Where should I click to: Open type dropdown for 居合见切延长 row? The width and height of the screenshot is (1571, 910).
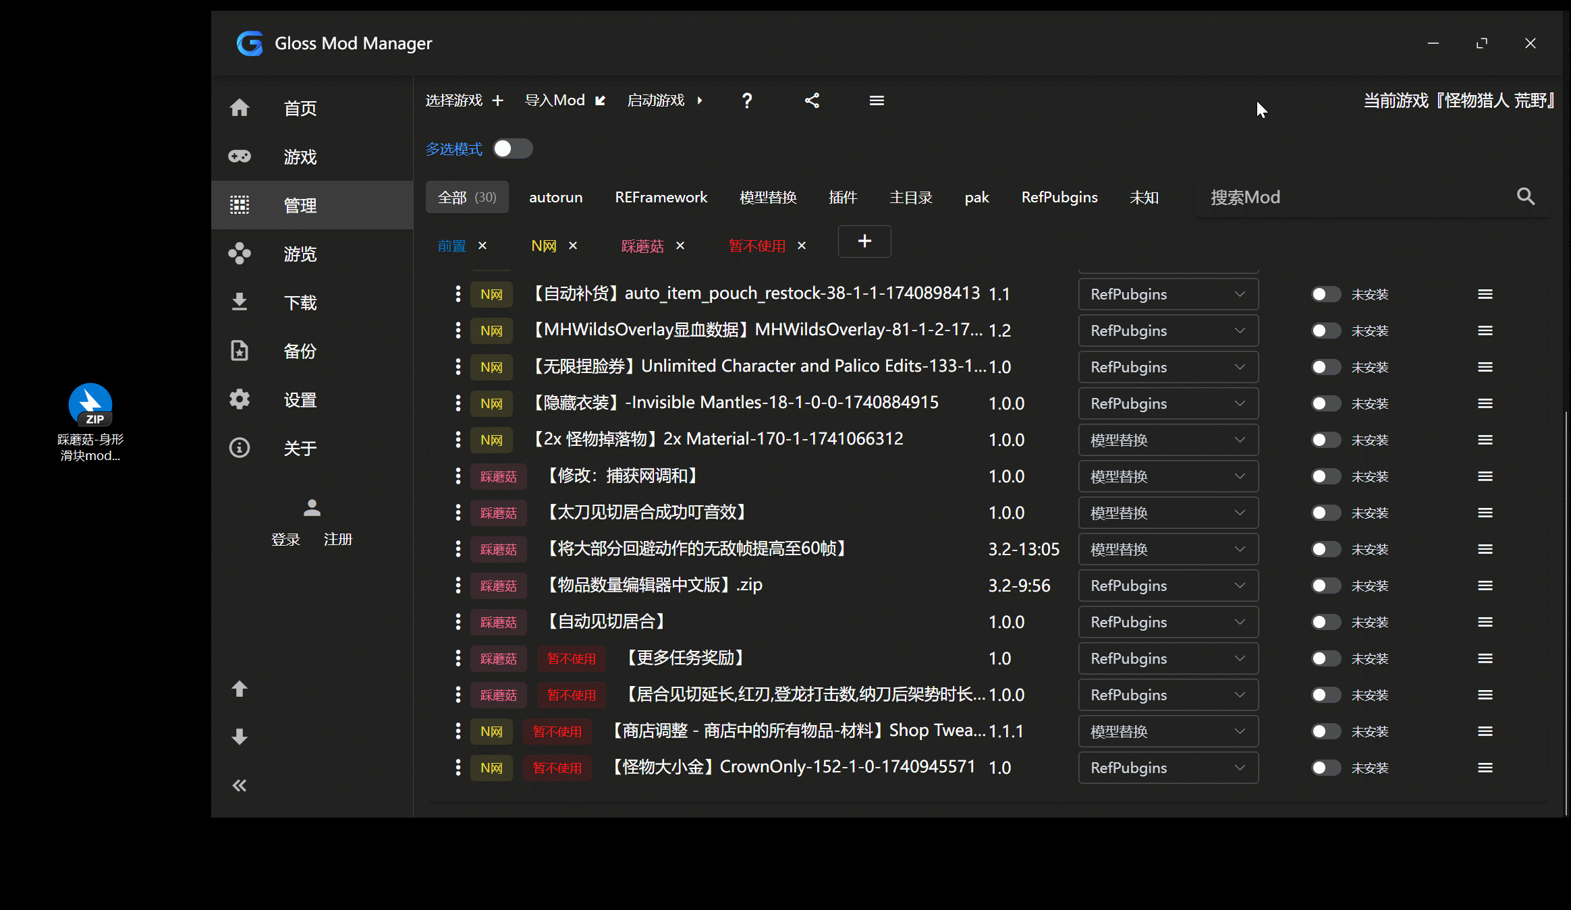coord(1168,695)
